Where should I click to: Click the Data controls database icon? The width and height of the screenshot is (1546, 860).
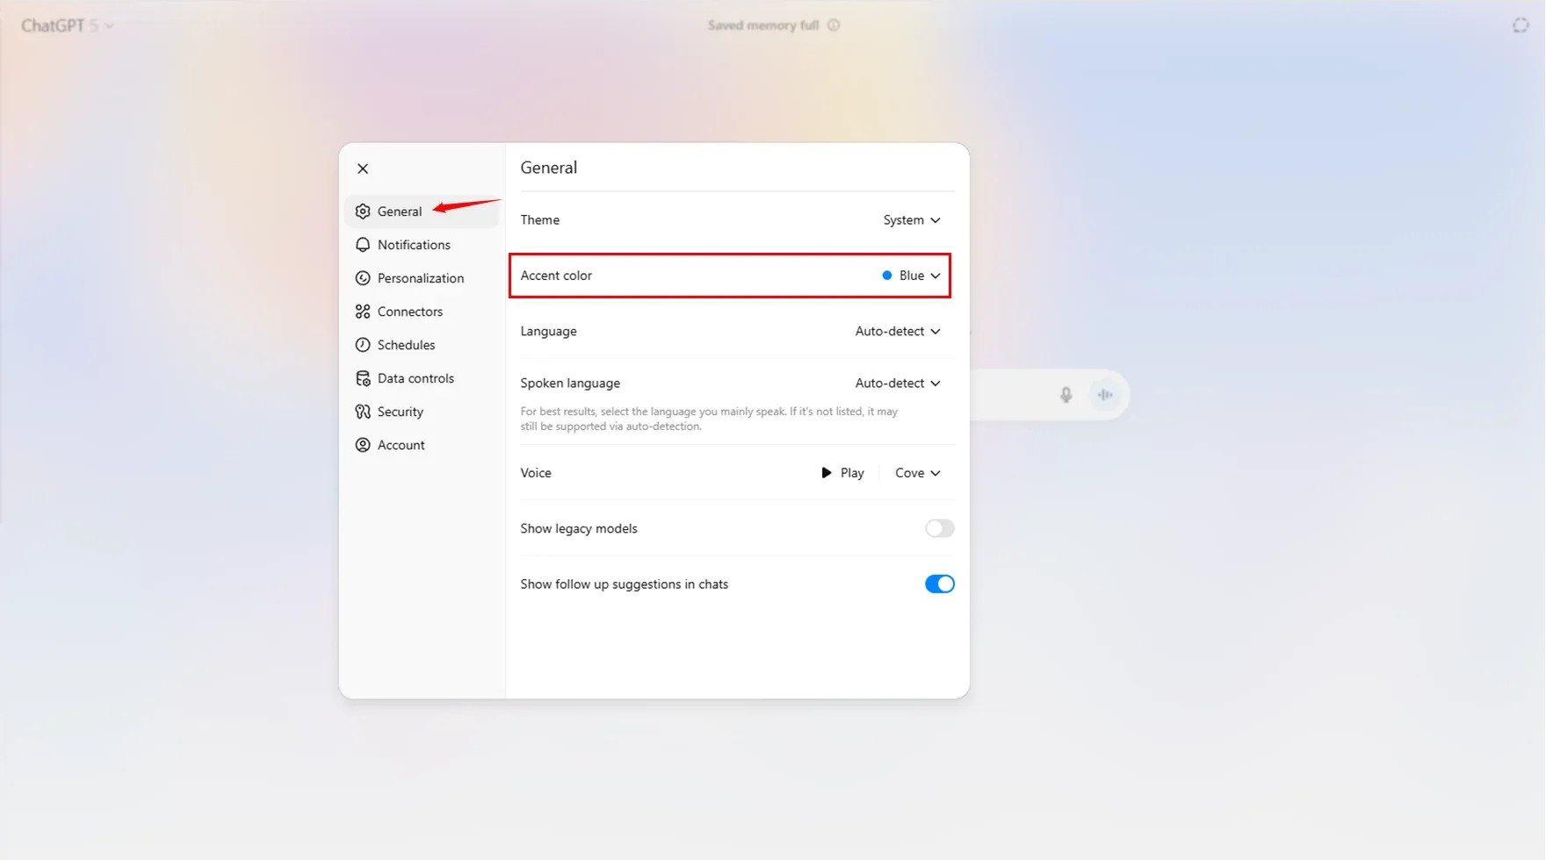pyautogui.click(x=363, y=378)
